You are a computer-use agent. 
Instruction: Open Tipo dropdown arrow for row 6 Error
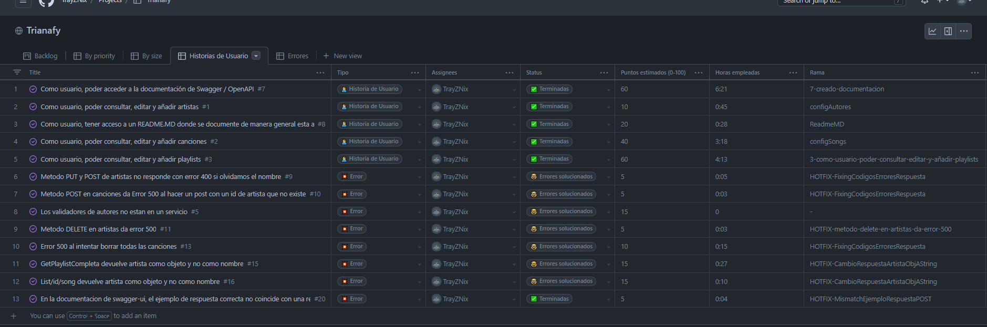pyautogui.click(x=419, y=177)
